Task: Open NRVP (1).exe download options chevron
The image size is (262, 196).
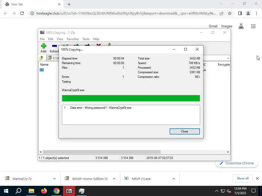Action: point(174,179)
